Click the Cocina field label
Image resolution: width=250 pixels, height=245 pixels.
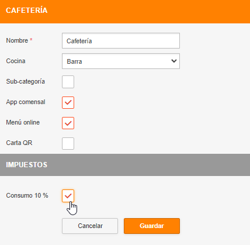click(16, 61)
